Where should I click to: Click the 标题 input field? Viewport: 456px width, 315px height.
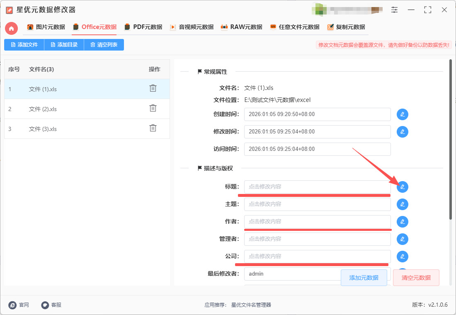coord(317,187)
